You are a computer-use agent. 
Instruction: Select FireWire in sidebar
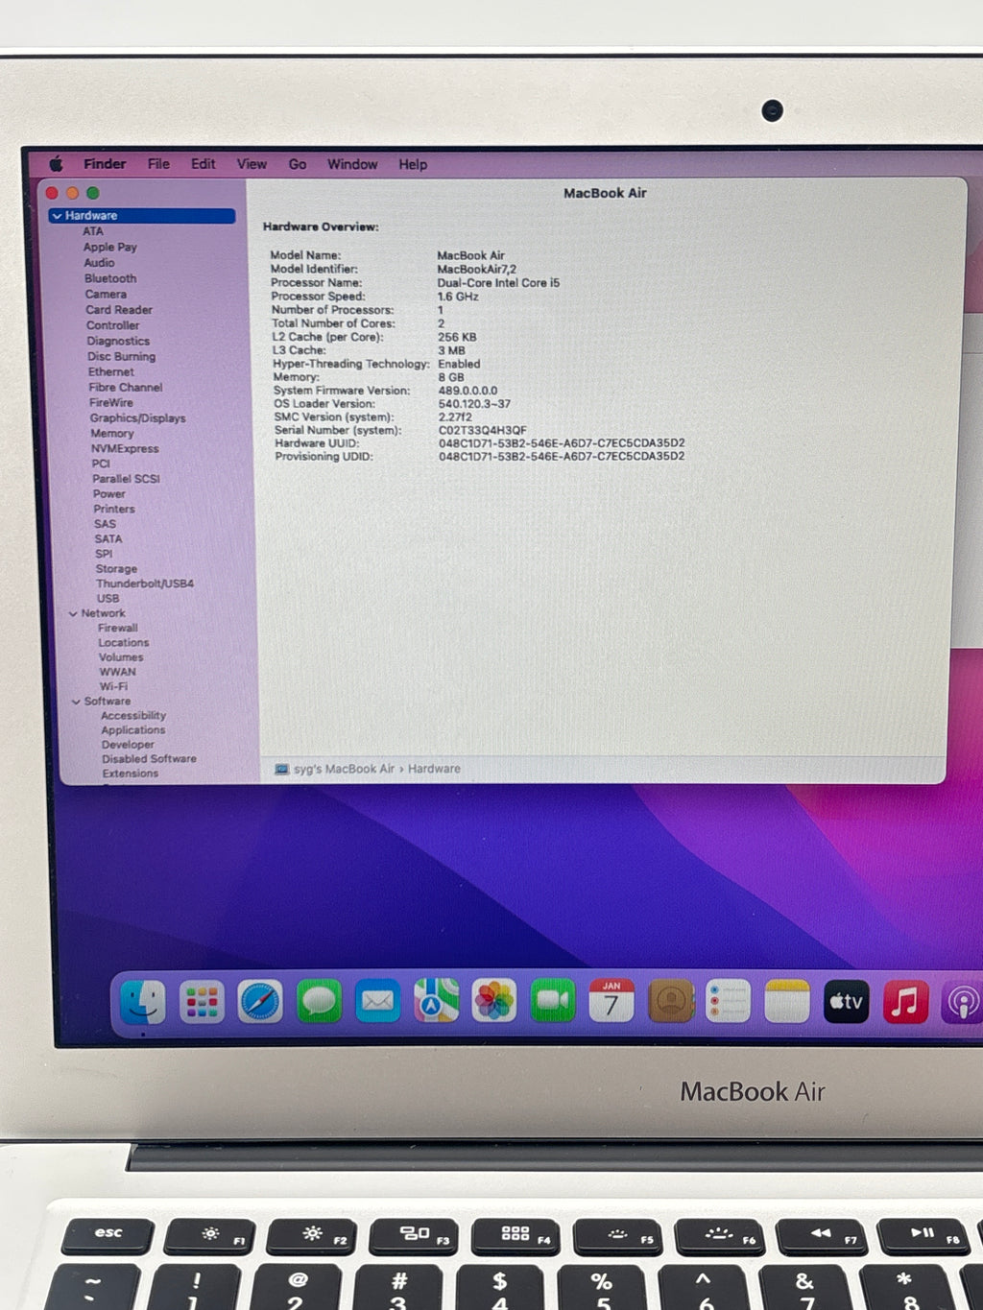pyautogui.click(x=111, y=402)
